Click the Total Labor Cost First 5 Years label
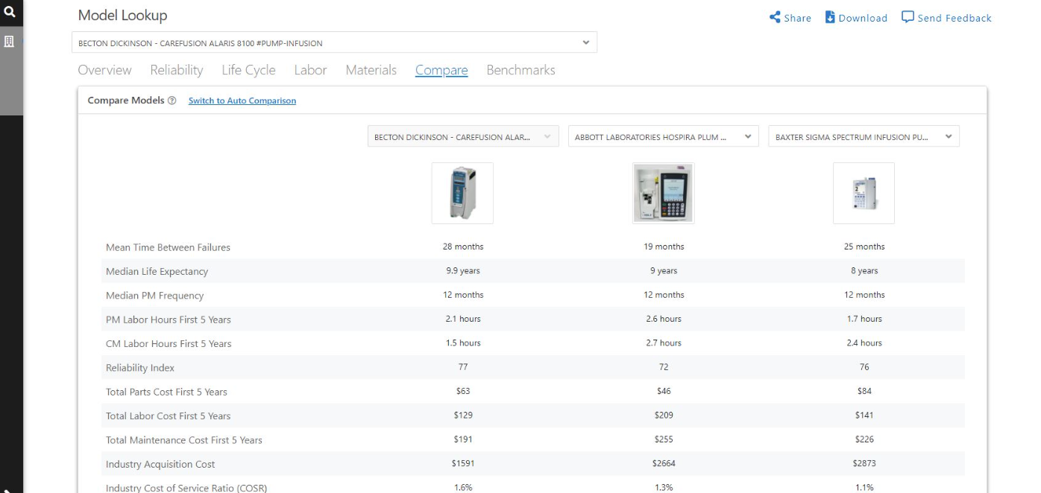 pyautogui.click(x=169, y=416)
